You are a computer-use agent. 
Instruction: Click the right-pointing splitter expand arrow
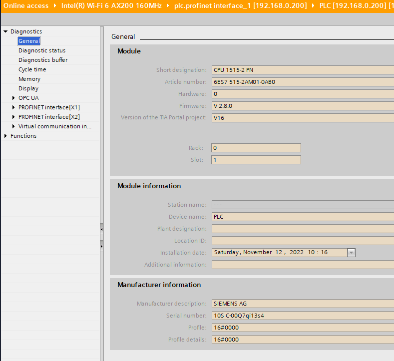(x=101, y=246)
